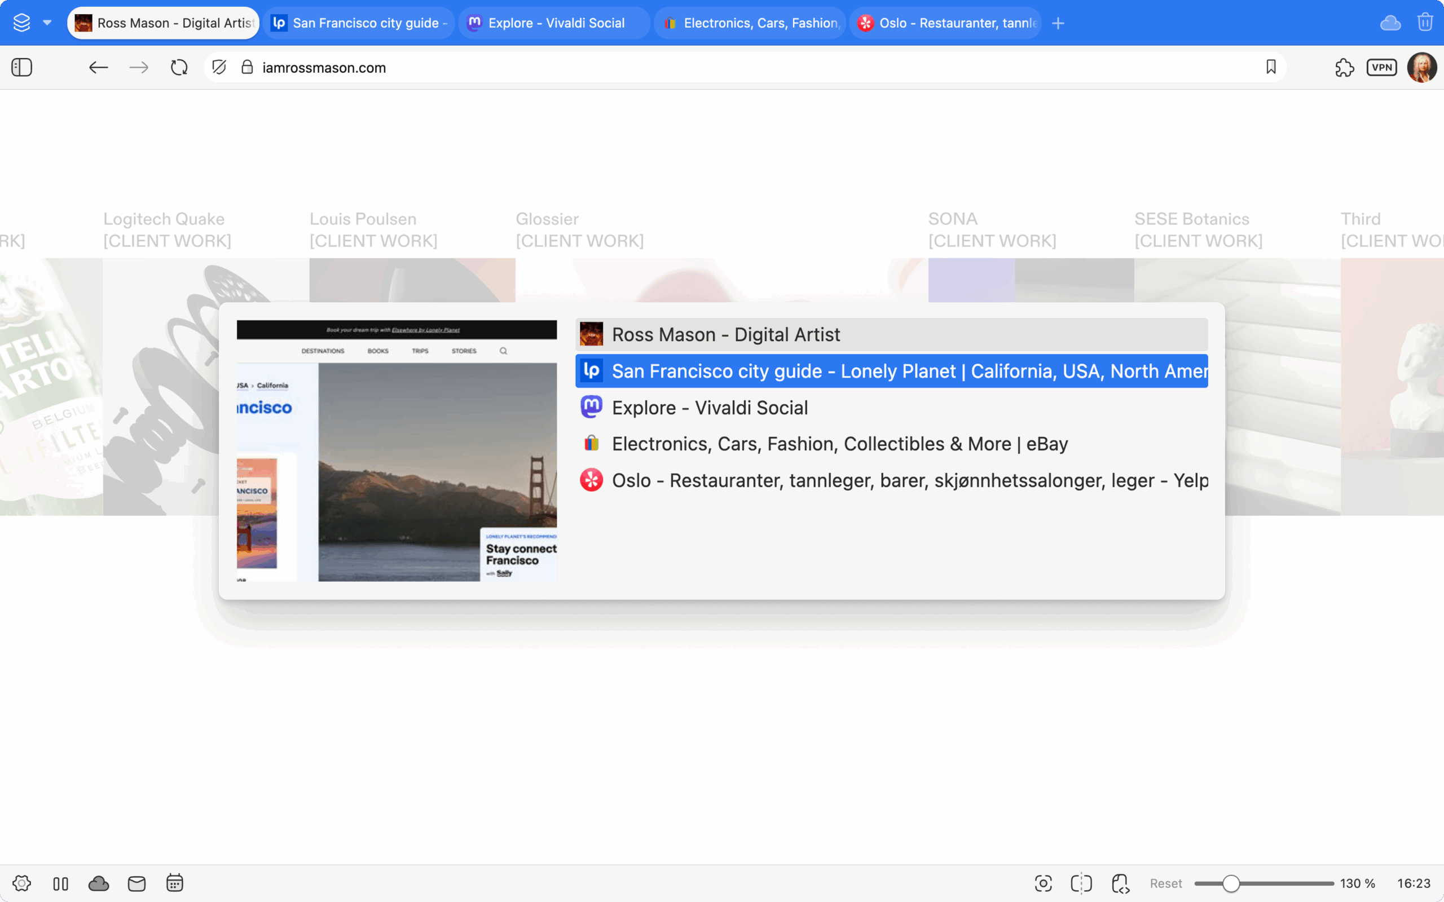
Task: Click the clock showing 16:23
Action: [x=1414, y=883]
